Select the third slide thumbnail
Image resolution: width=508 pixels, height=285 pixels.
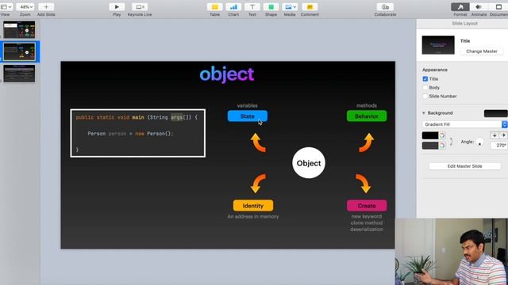[x=19, y=74]
